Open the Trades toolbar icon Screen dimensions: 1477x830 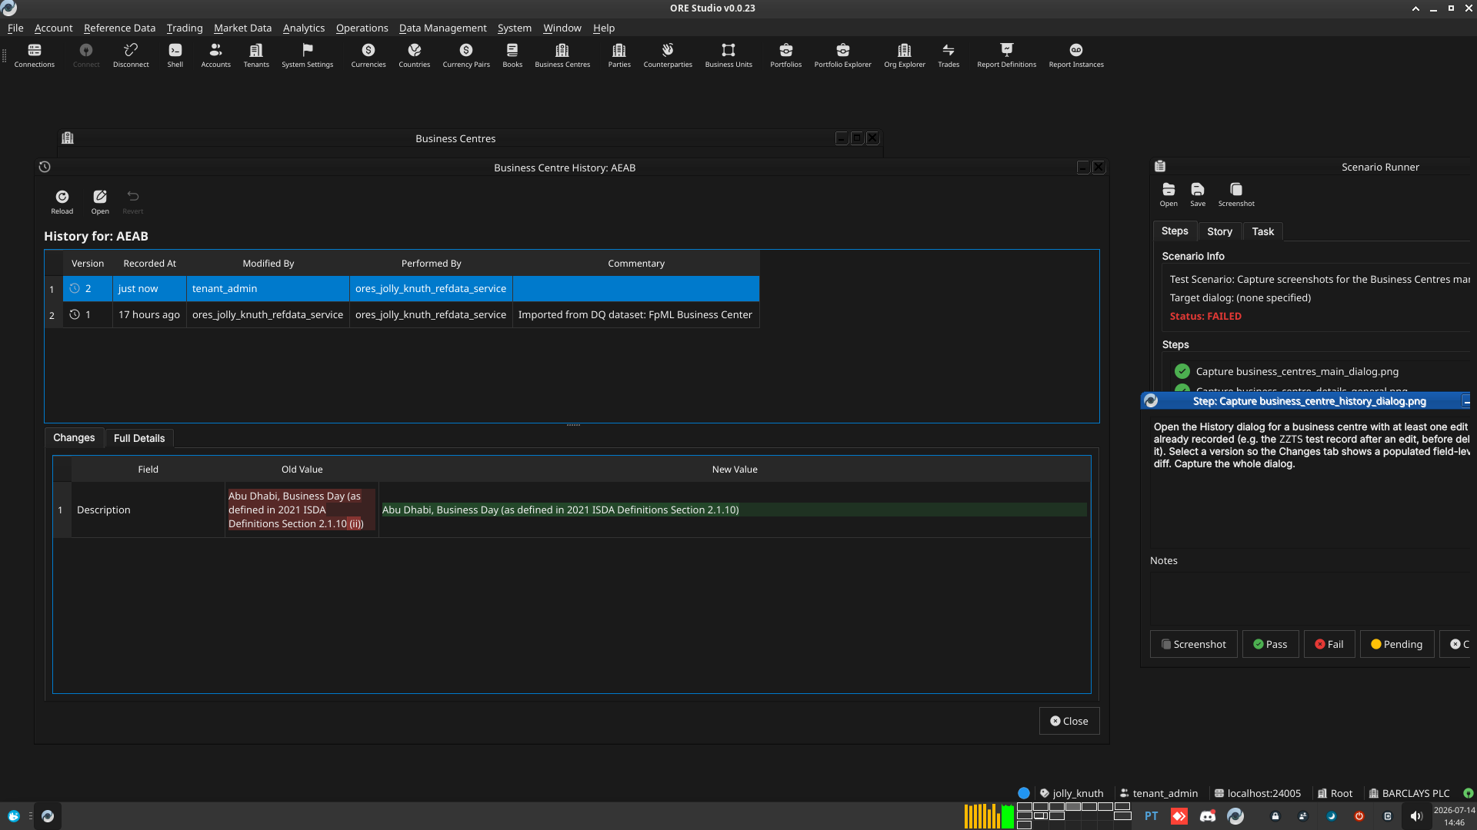pyautogui.click(x=949, y=55)
